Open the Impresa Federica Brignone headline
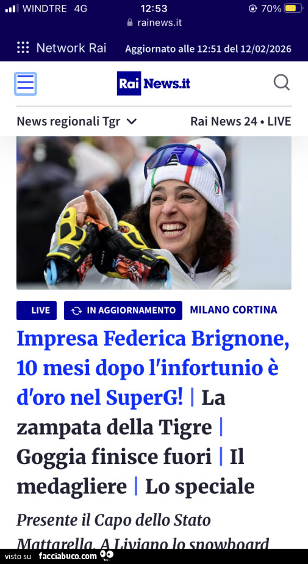The width and height of the screenshot is (308, 564). 153,368
